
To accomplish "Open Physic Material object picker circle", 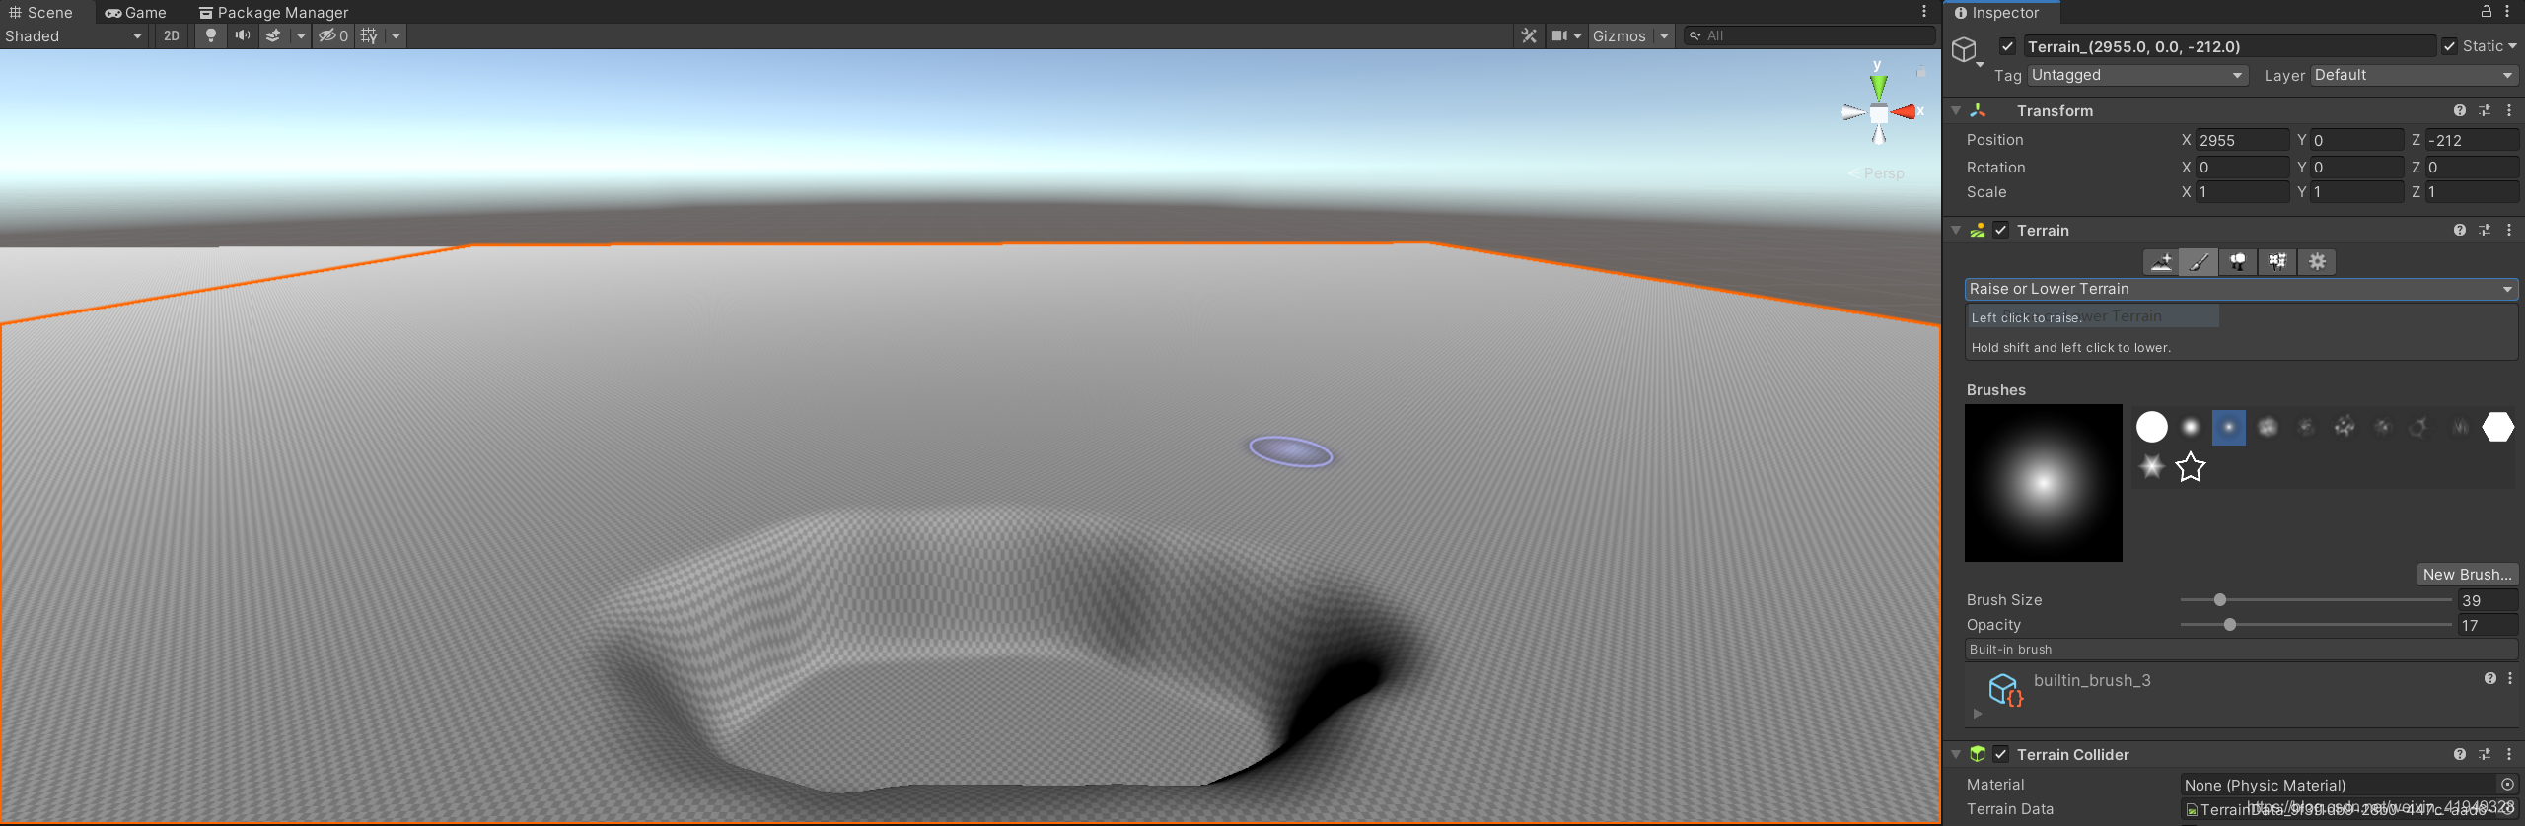I will (x=2507, y=785).
